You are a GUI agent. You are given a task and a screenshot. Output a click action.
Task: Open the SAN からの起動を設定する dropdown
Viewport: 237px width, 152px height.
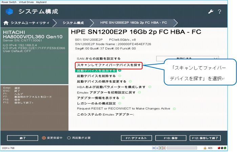(x=188, y=58)
